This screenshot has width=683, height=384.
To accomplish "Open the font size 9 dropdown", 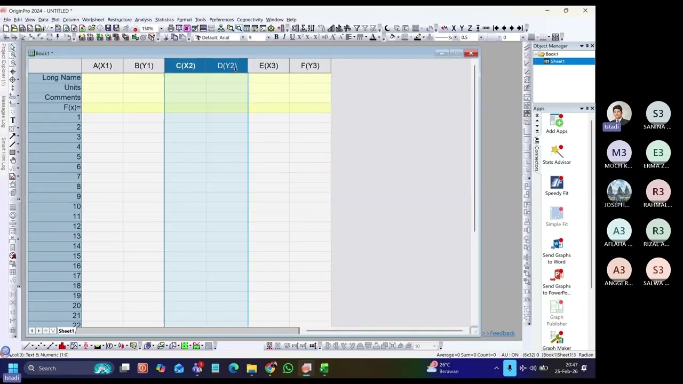I will [x=268, y=37].
